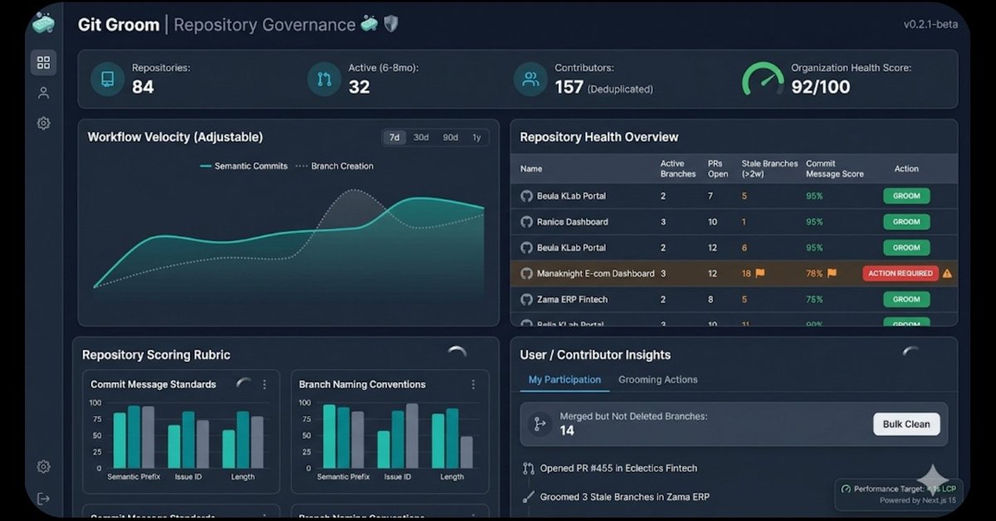996x521 pixels.
Task: Click the upper settings gear in sidebar
Action: [43, 123]
